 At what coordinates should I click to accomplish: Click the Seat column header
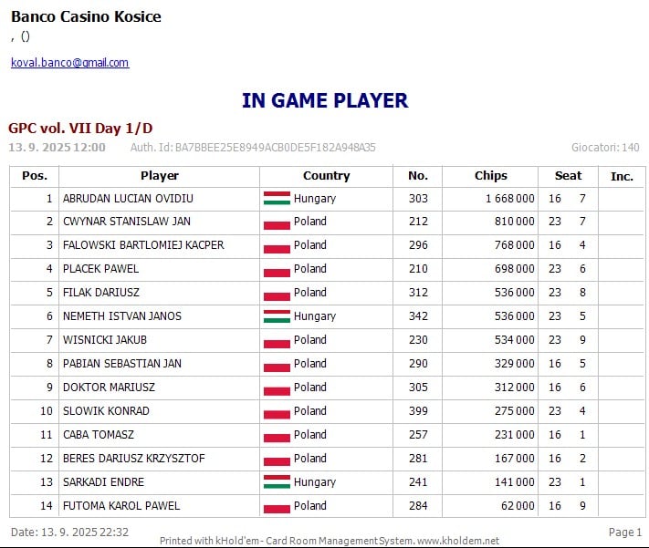pos(568,176)
